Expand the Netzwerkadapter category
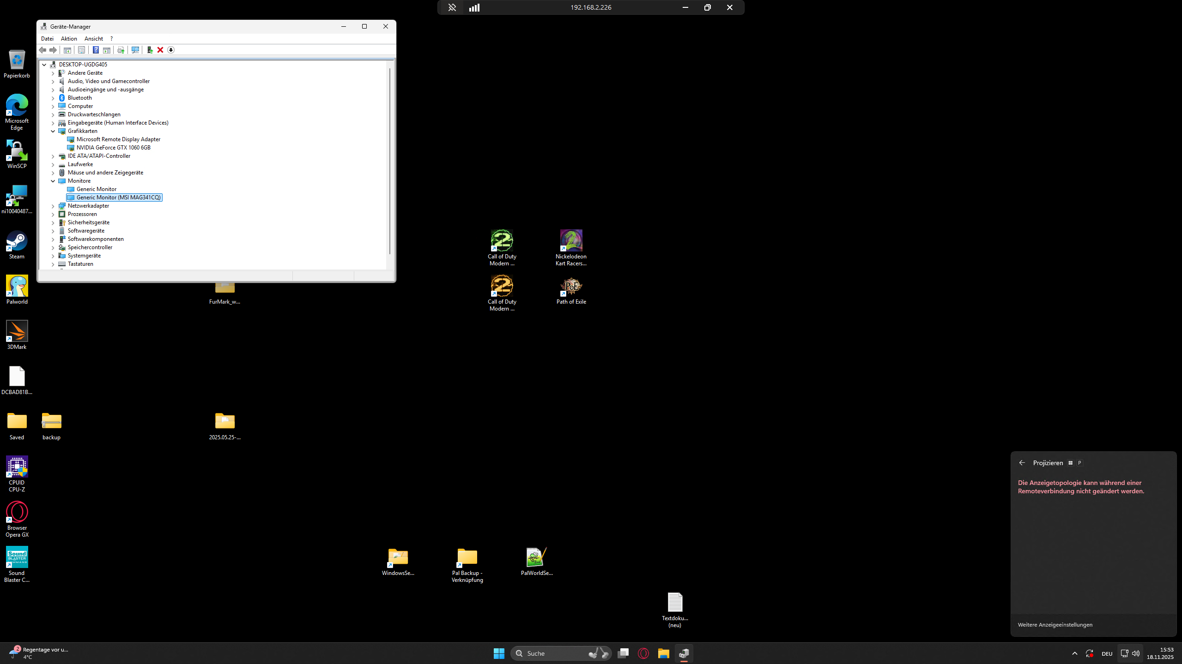 [x=53, y=206]
